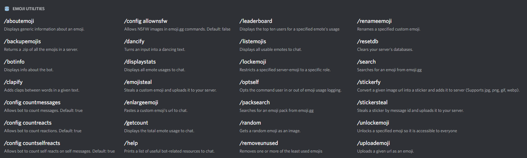Select the /leaderboard command
Viewport: 527px width, 158px height.
[x=256, y=21]
